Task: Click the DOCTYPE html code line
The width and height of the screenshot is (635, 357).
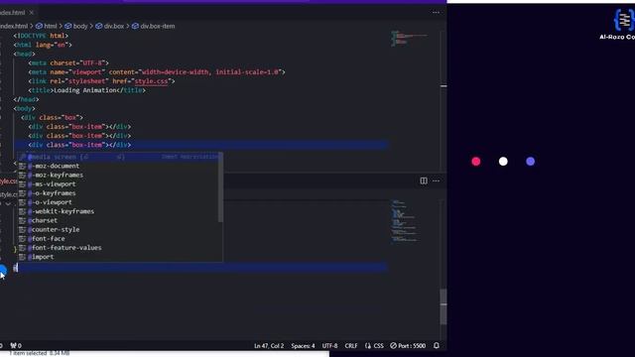Action: point(41,36)
